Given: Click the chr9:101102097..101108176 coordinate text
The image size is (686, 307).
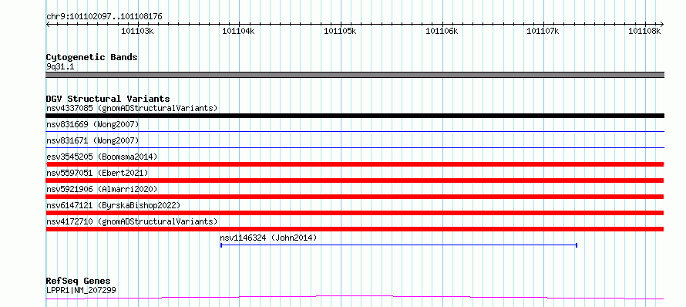Looking at the screenshot, I should (x=104, y=17).
